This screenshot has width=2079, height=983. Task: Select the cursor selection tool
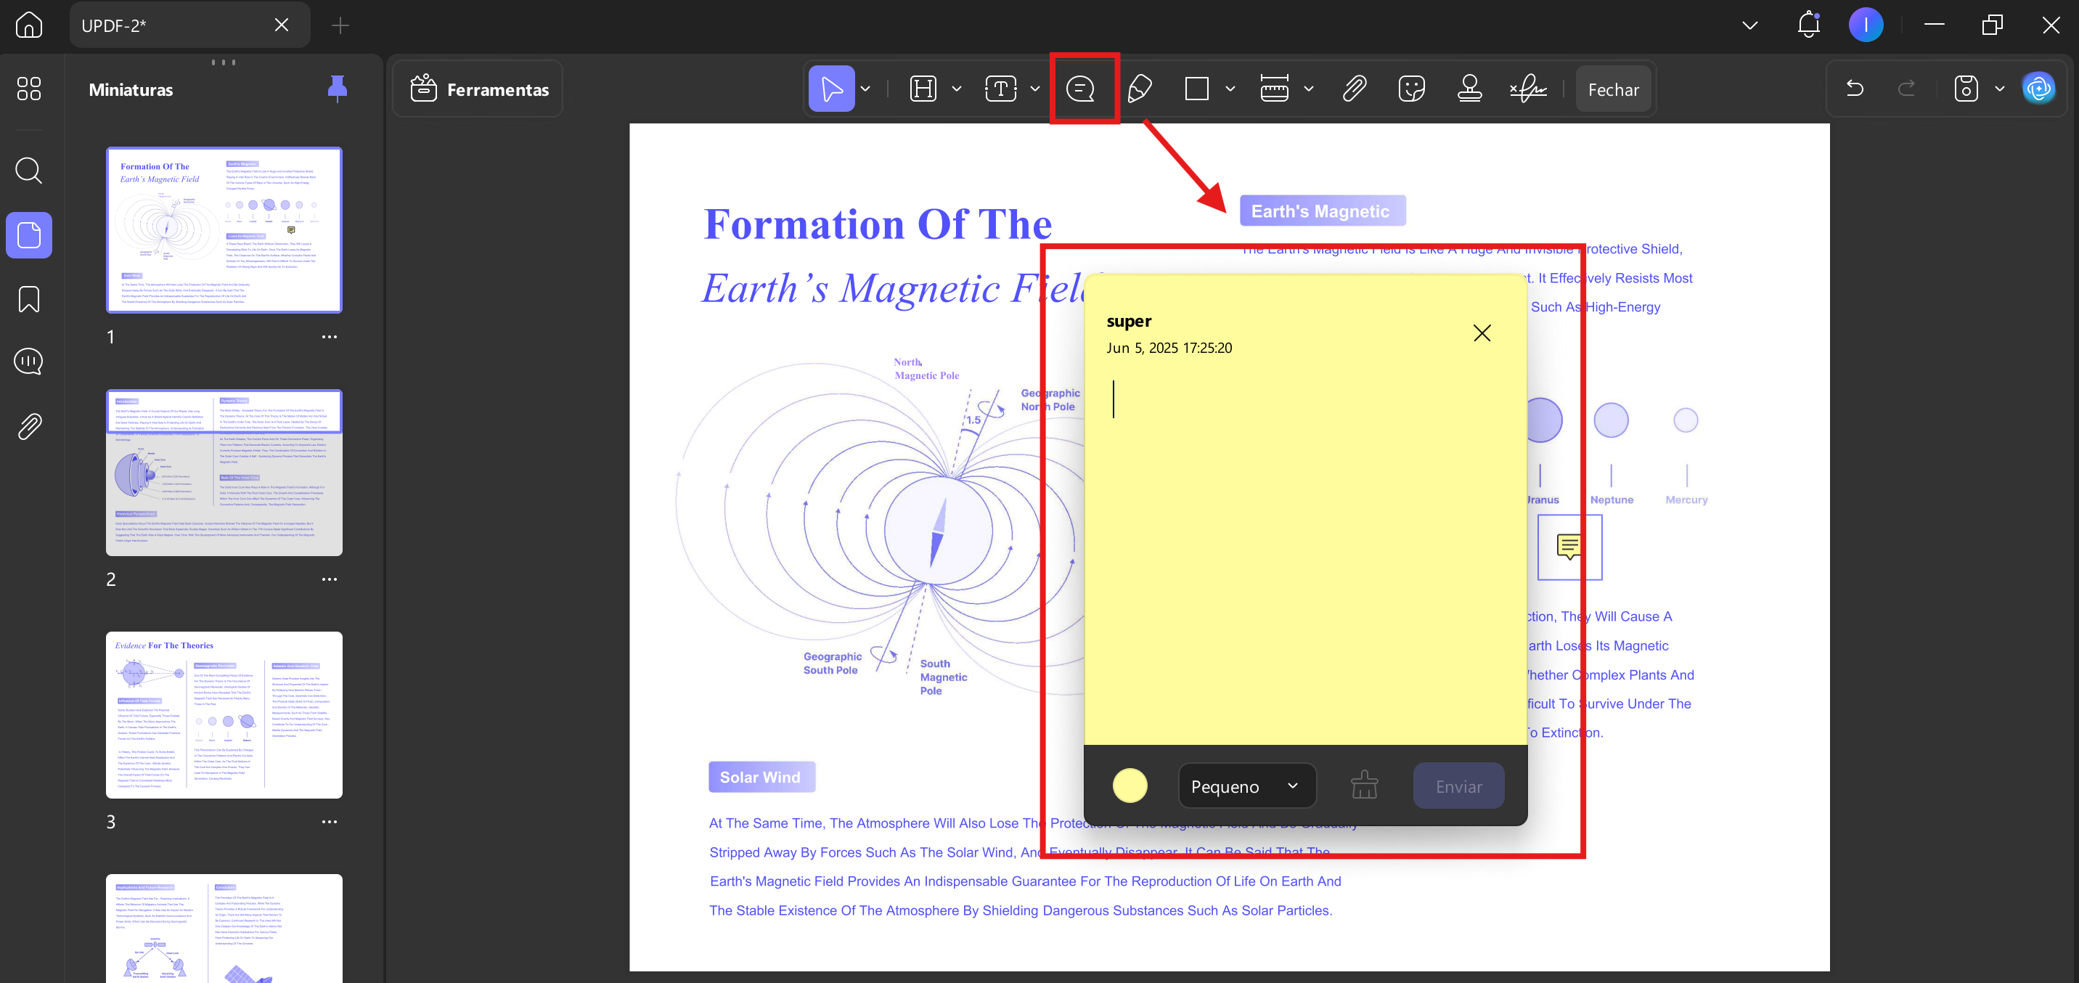tap(831, 88)
